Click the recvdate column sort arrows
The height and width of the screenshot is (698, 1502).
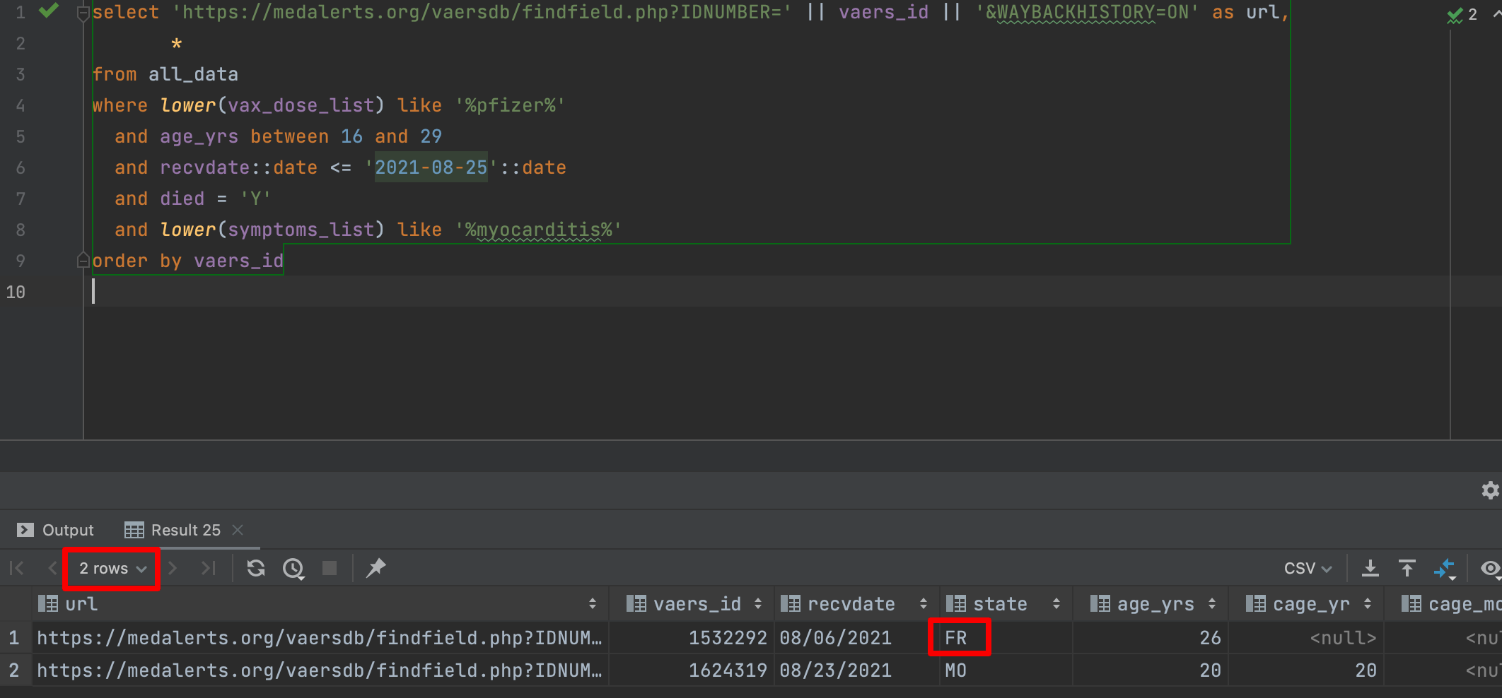point(924,604)
